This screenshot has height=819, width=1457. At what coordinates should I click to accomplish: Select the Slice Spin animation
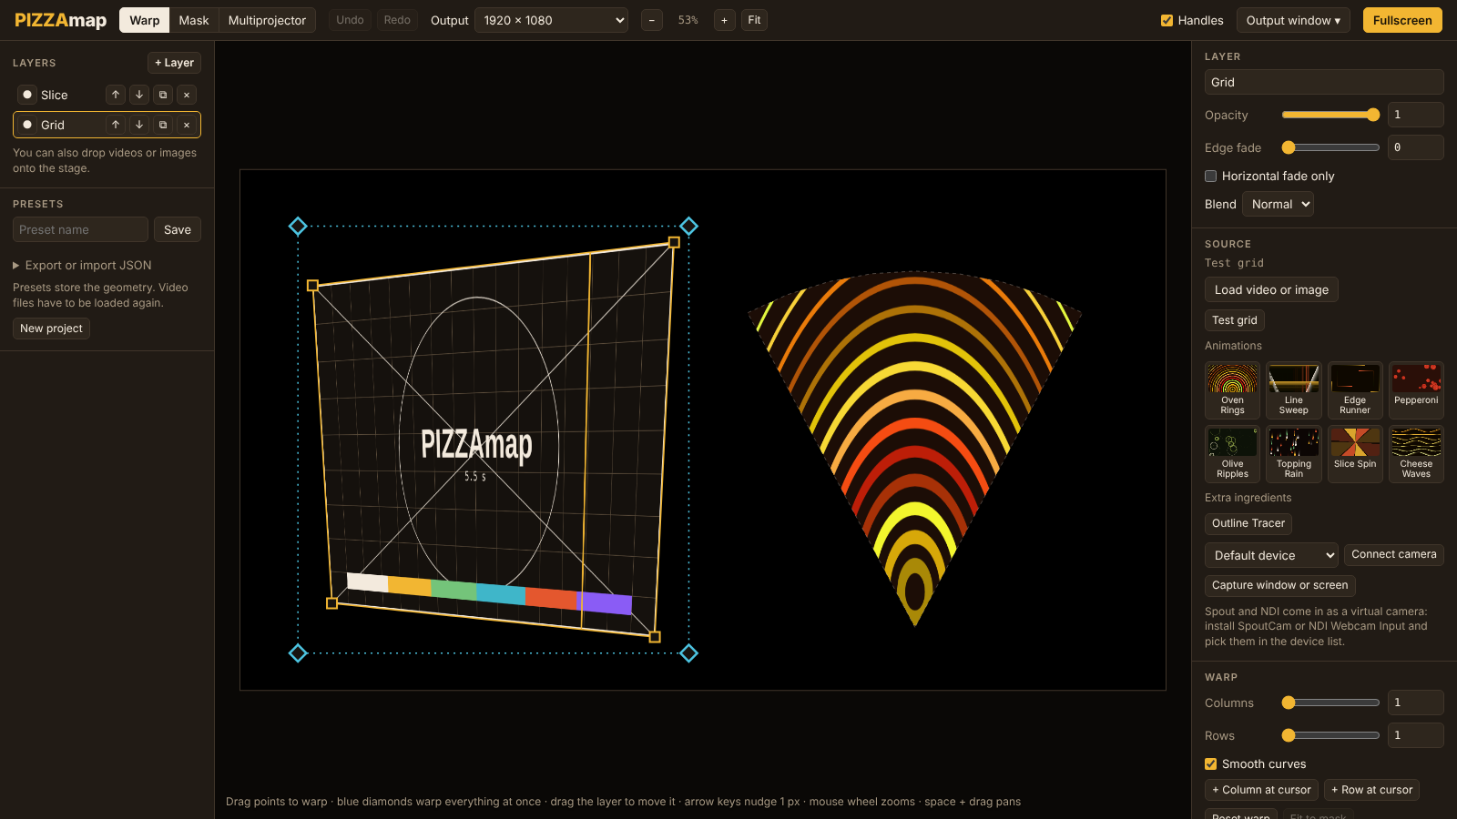tap(1355, 454)
